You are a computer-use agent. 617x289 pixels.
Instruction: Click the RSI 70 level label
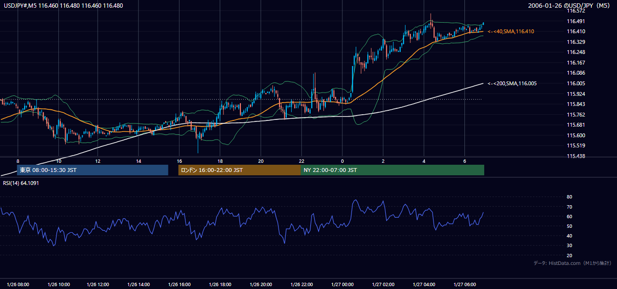569,207
